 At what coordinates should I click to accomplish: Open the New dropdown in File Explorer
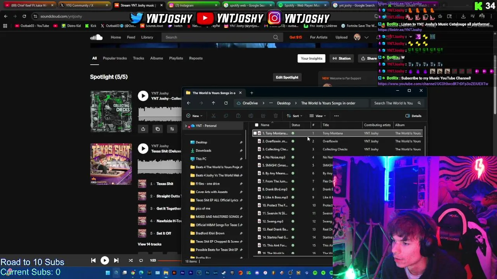click(194, 116)
